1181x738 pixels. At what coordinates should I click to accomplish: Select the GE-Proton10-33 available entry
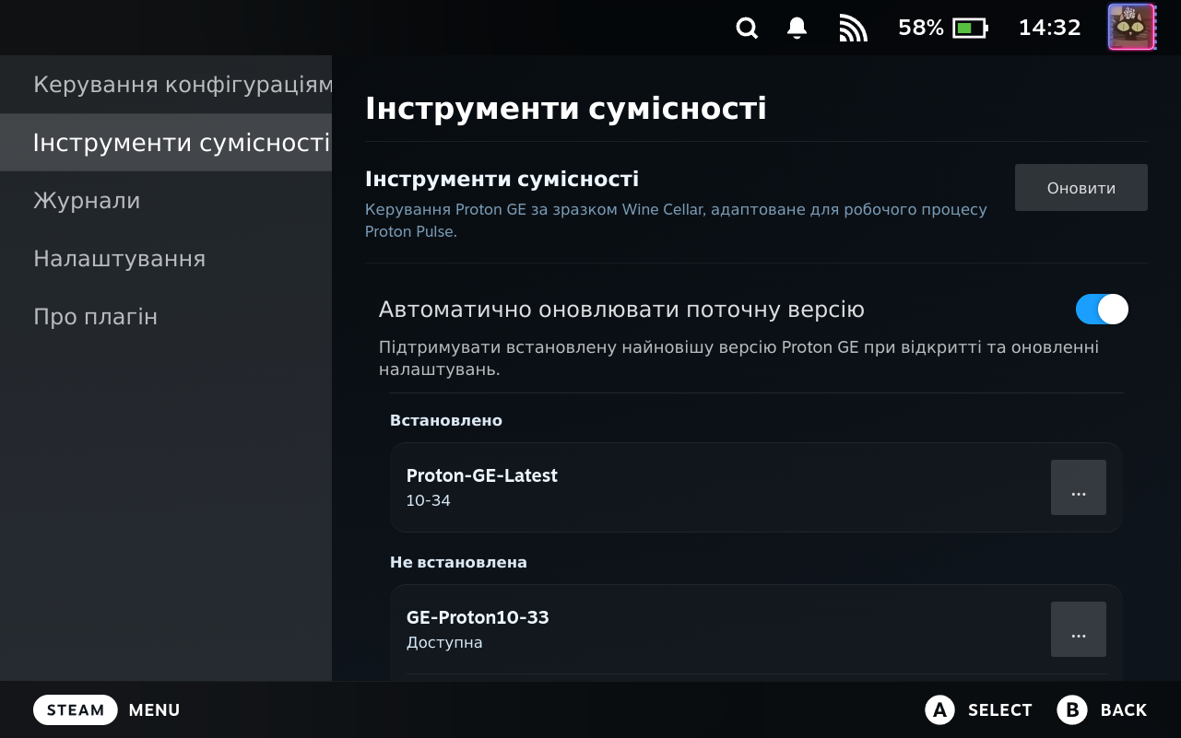756,629
